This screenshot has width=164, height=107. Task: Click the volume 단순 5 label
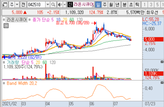coord(27,62)
